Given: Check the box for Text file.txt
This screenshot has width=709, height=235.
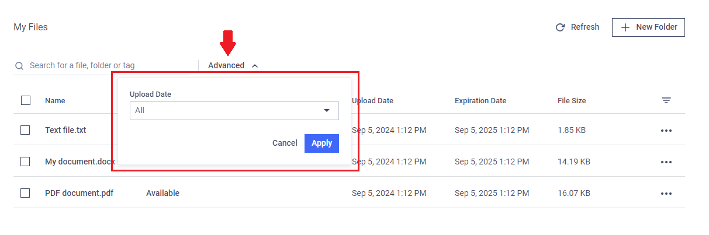Looking at the screenshot, I should [25, 130].
